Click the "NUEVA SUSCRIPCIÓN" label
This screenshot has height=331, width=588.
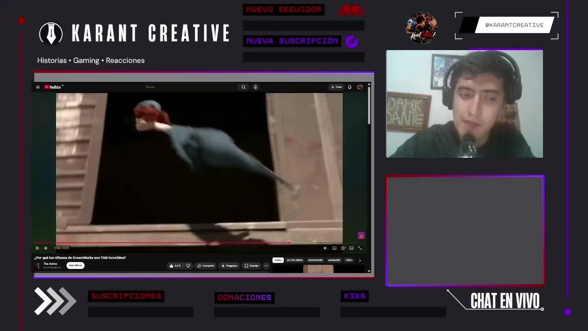(x=292, y=41)
